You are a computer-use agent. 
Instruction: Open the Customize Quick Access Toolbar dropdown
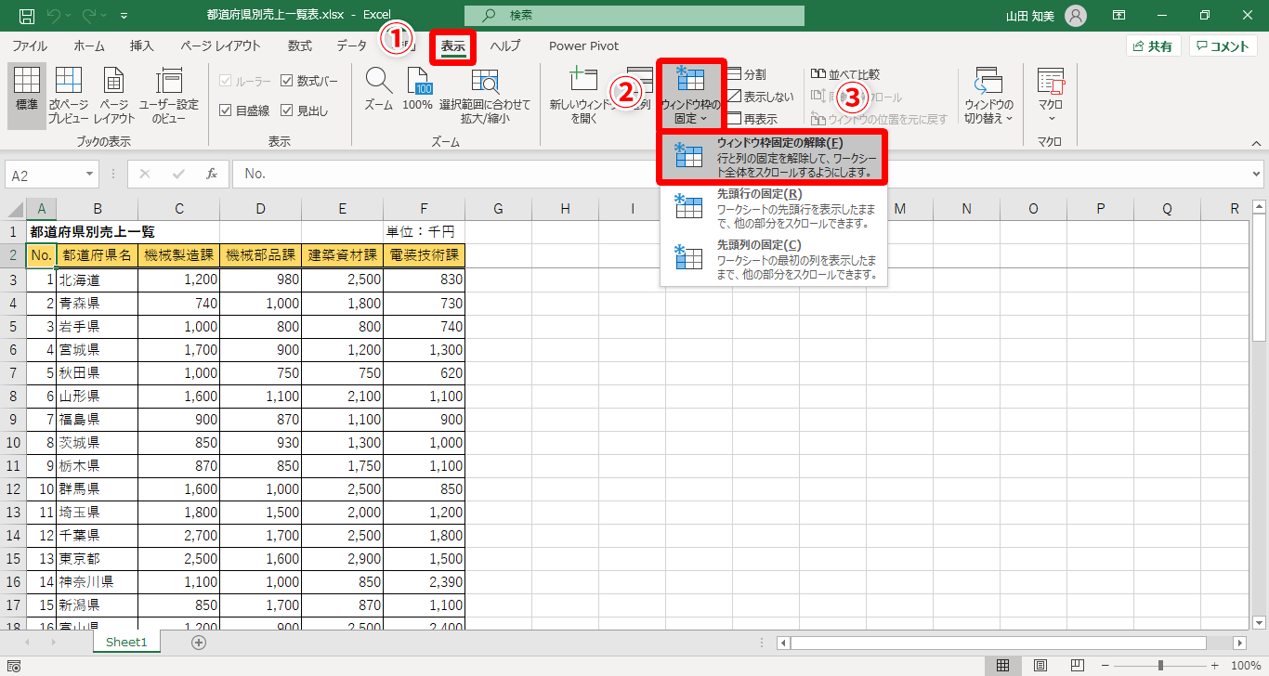coord(124,16)
